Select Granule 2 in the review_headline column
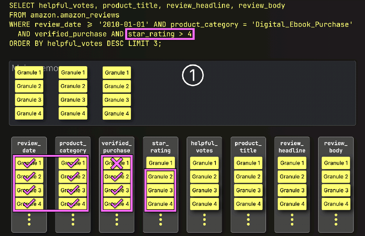365x236 pixels. tap(292, 177)
